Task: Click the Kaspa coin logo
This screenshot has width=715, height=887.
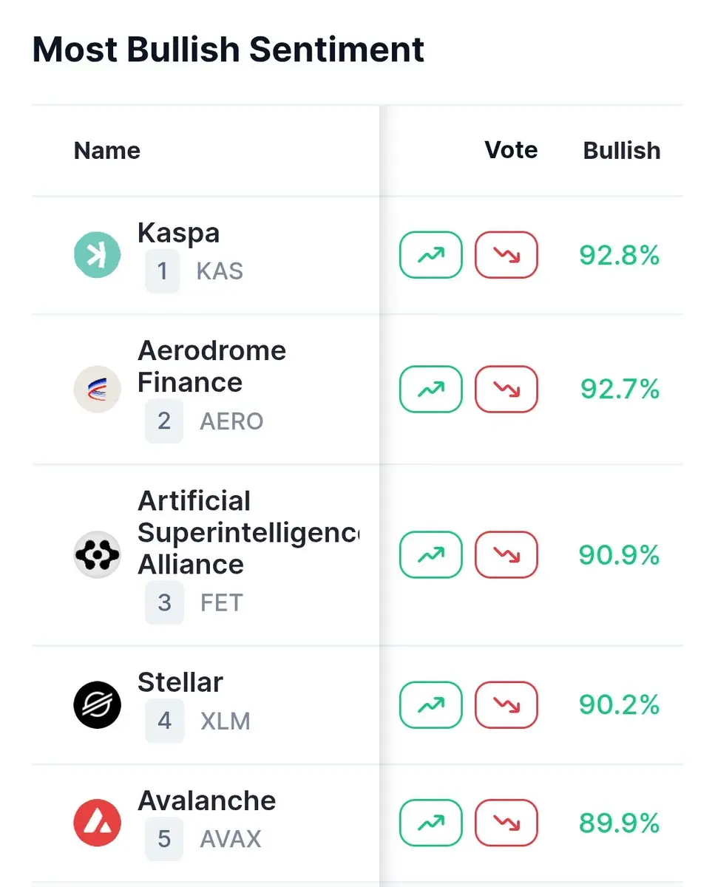Action: (x=97, y=255)
